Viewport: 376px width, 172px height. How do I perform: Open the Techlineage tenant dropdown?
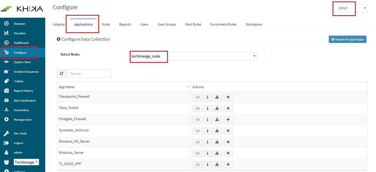26,162
